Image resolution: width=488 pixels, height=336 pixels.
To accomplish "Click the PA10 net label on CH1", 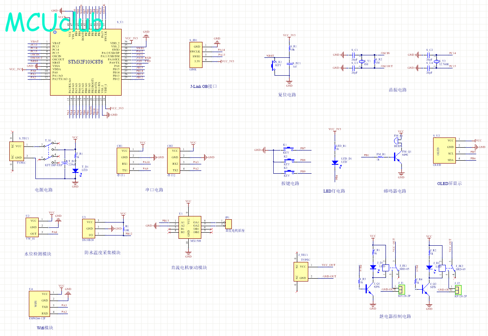I will (x=146, y=162).
